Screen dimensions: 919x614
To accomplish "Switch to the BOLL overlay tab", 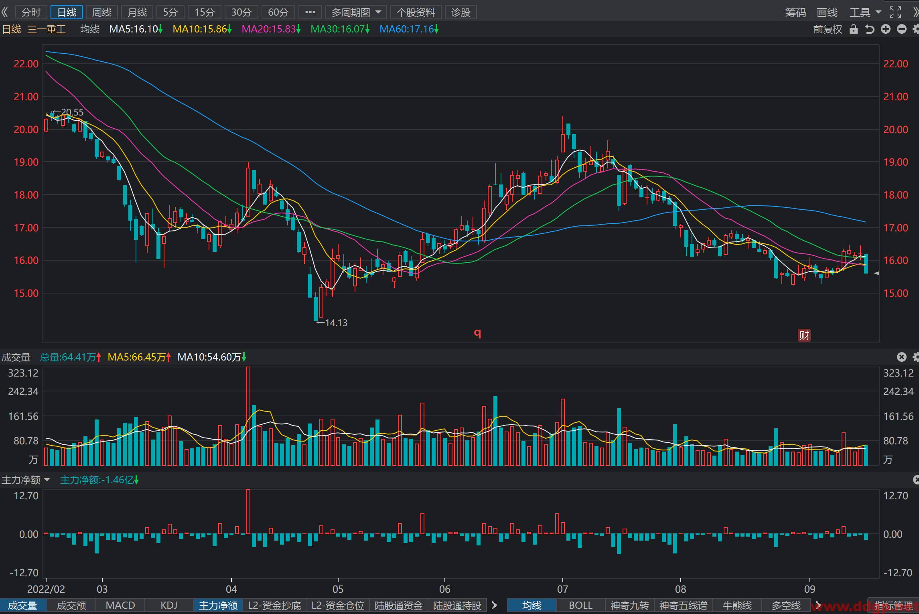I will [580, 605].
